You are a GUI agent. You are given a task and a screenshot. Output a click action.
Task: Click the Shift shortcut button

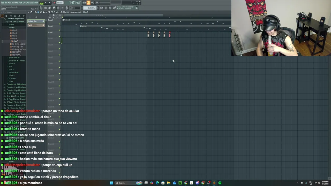click(x=101, y=8)
